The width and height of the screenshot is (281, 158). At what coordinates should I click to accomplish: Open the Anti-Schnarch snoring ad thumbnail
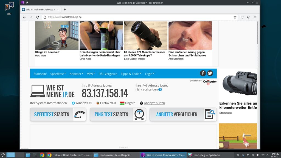click(x=190, y=35)
